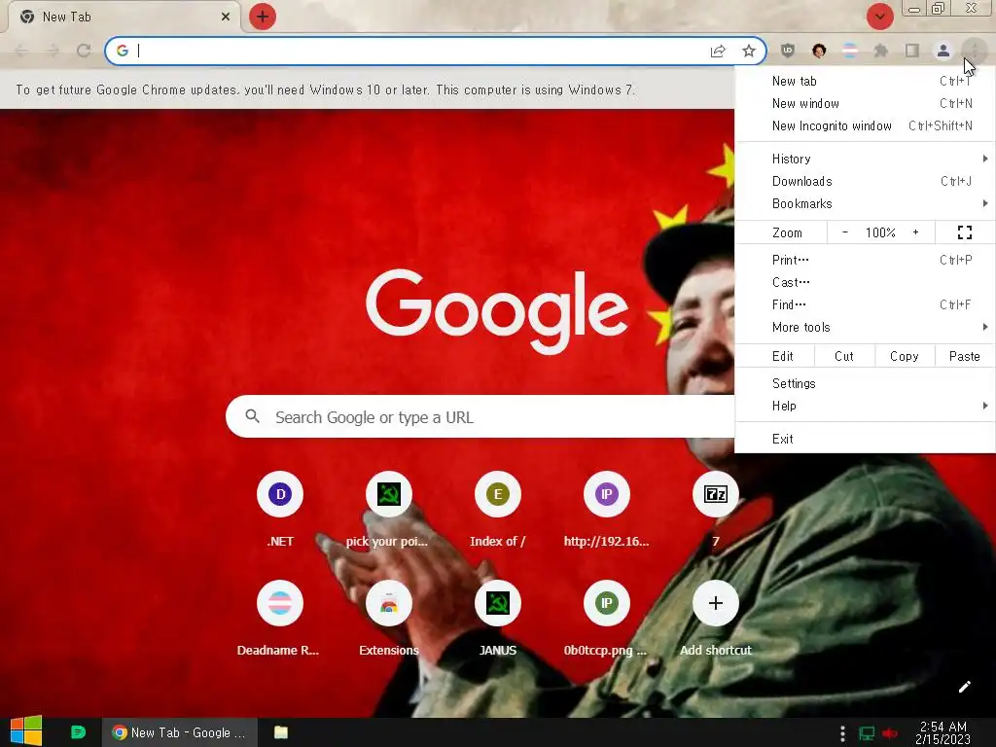Open the Extensions puzzle piece menu
Screen dimensions: 996x747
tap(881, 51)
